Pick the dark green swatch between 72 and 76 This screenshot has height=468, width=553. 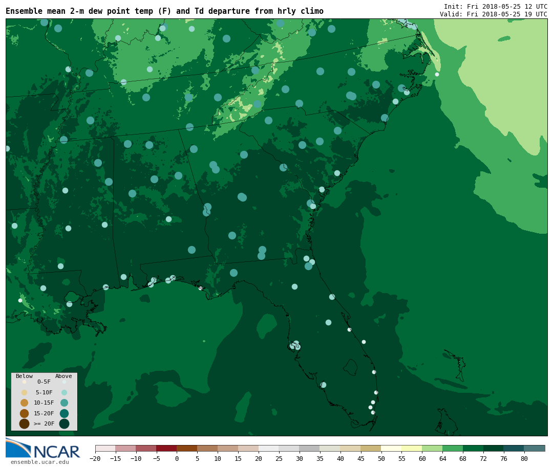tap(494, 448)
